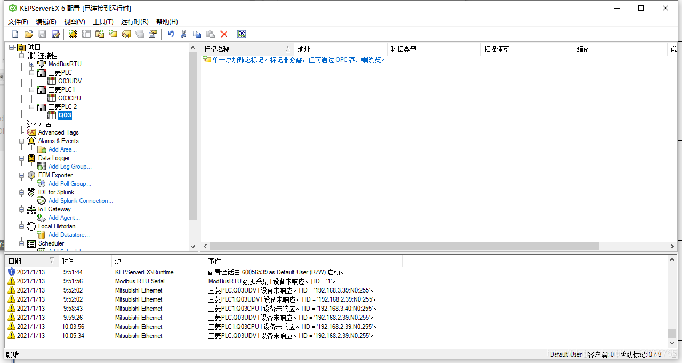Click the 源 column header in log
This screenshot has height=363, width=682.
click(158, 261)
